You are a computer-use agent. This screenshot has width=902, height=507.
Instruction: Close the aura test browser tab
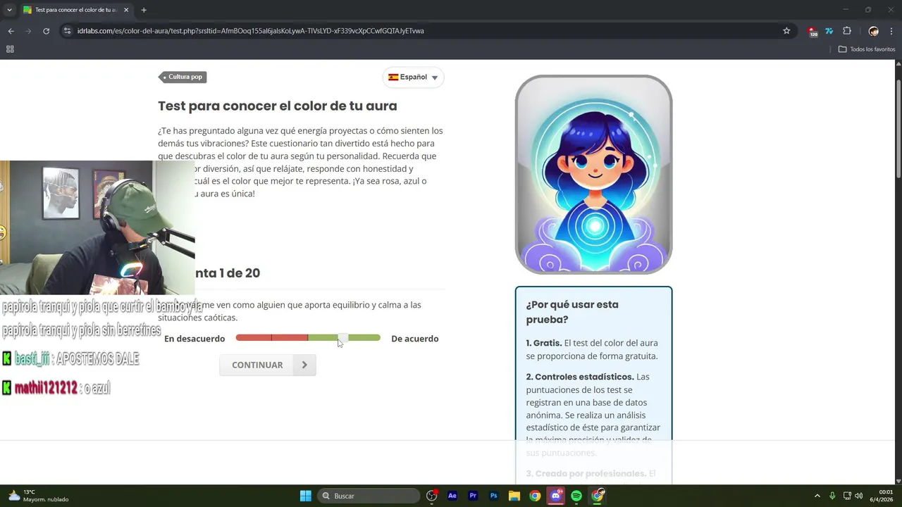(x=127, y=10)
